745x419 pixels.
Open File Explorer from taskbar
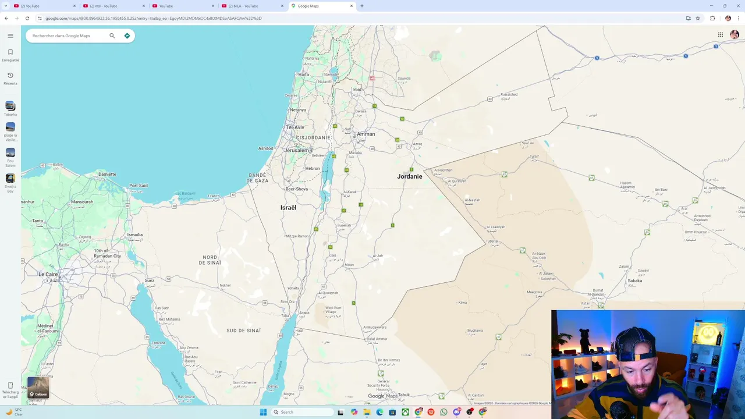coord(367,412)
